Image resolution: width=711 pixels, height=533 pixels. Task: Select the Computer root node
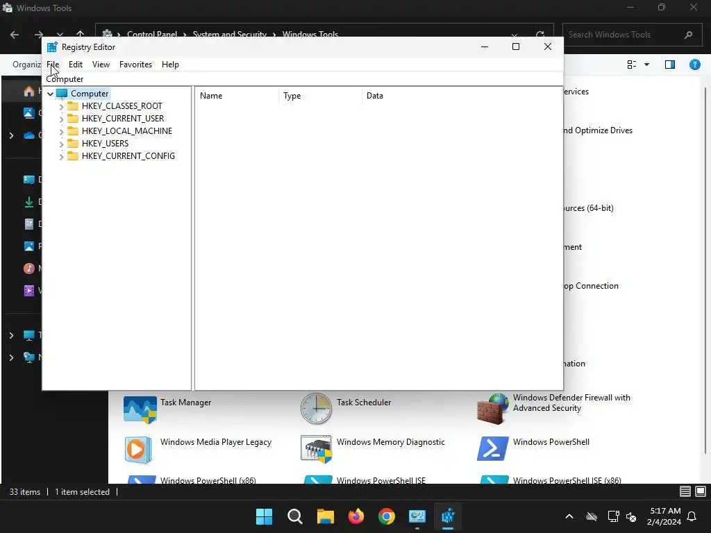click(90, 94)
